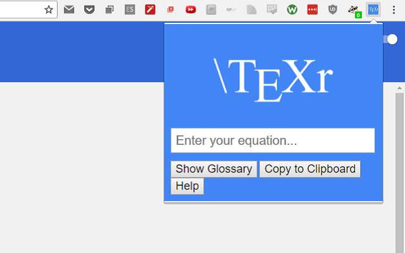This screenshot has height=253, width=405.
Task: Save page with the Pocket extension icon
Action: (89, 10)
